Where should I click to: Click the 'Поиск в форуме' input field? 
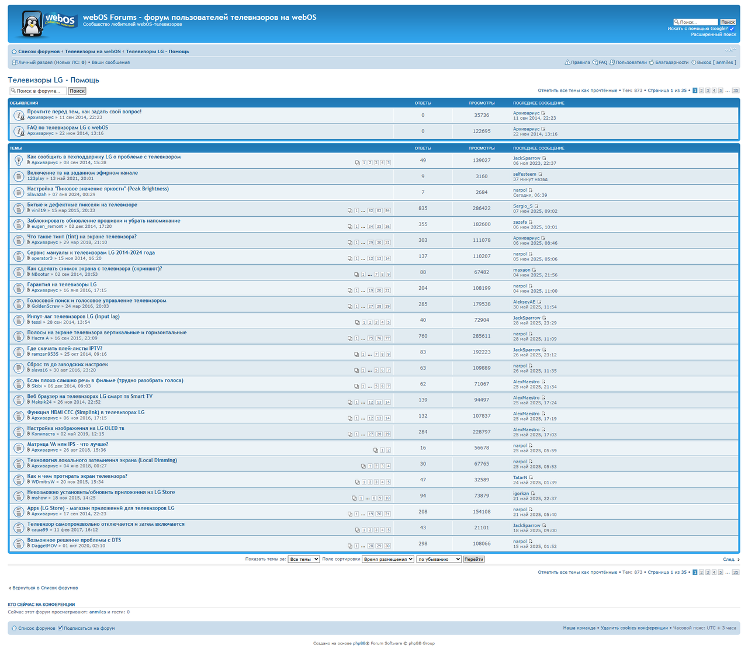[39, 91]
